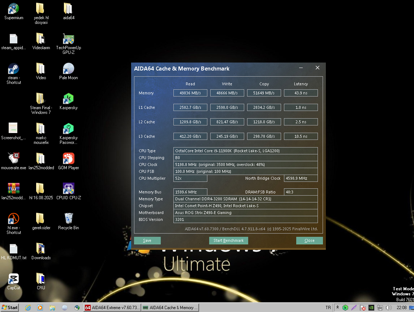Open the lan252modded folder

[41, 161]
